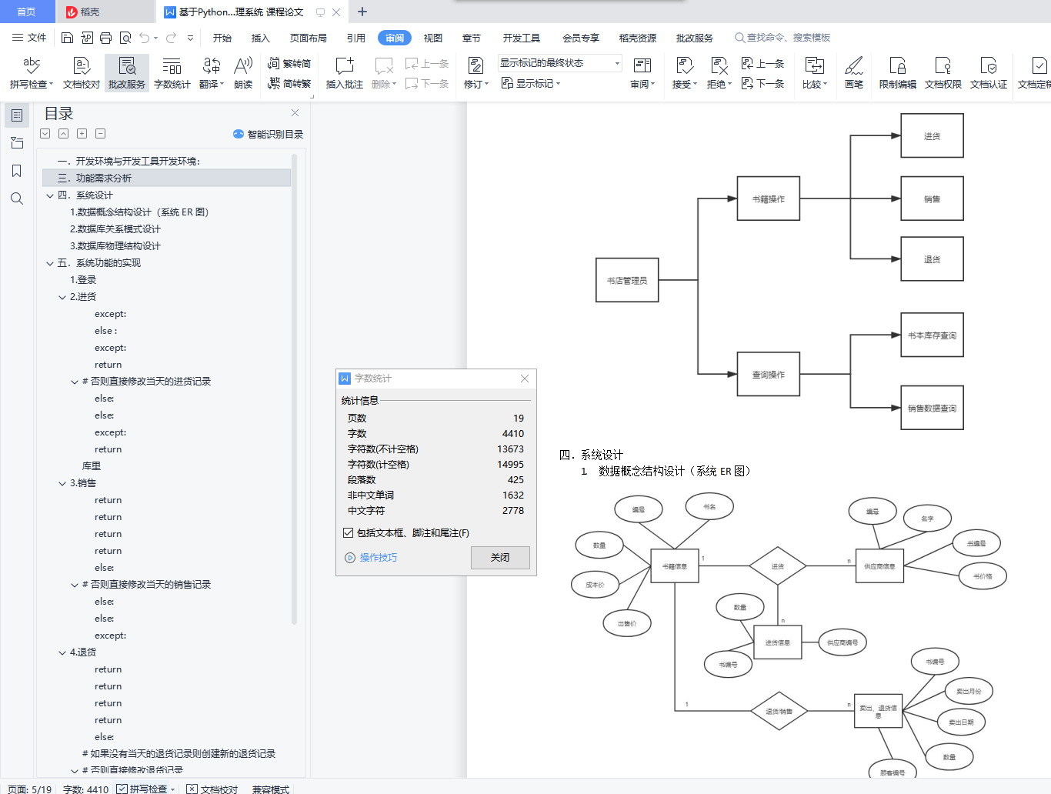The width and height of the screenshot is (1051, 794).
Task: Open a new tab with the plus button
Action: coord(362,12)
